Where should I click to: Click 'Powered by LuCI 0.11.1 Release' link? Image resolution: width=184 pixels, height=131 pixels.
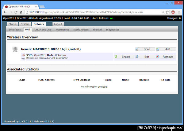coord(29,121)
